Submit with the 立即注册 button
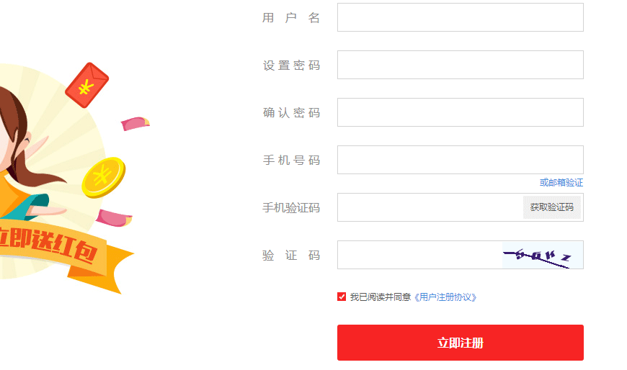Viewport: 627px width, 370px height. [461, 343]
